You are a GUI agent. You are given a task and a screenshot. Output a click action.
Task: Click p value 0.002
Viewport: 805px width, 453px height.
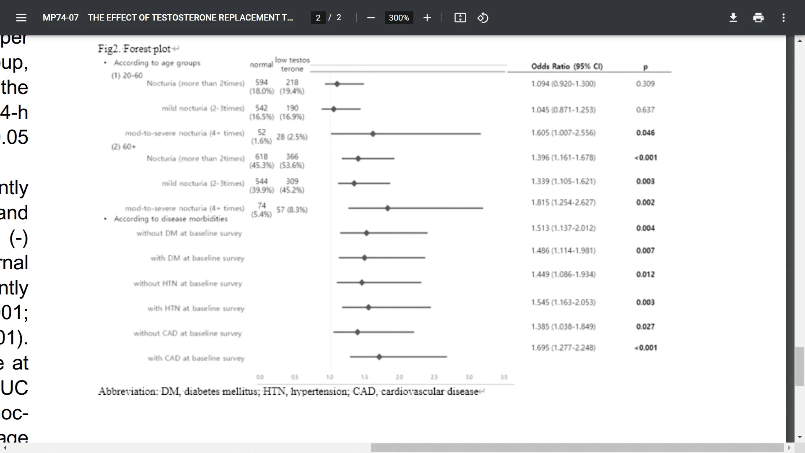point(645,202)
